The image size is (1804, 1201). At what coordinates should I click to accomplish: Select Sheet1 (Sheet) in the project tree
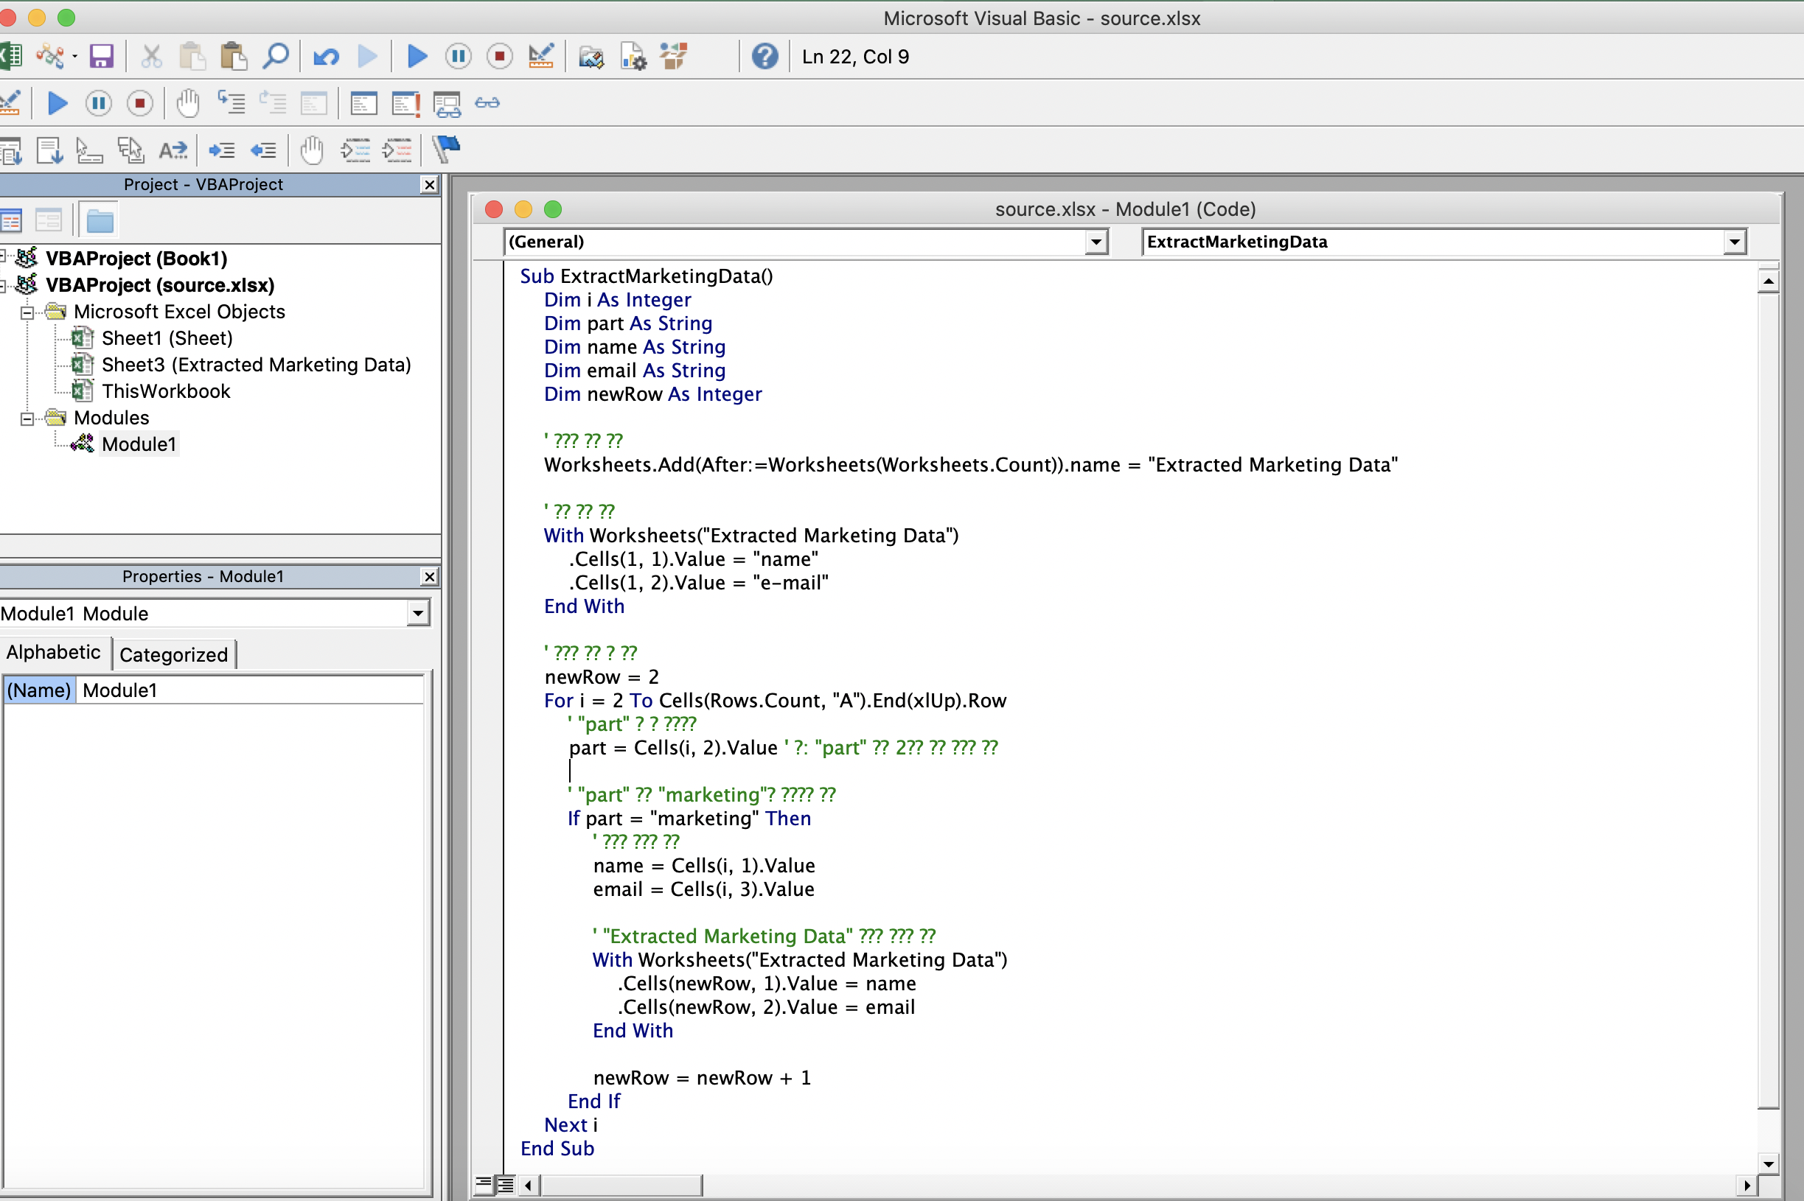coord(167,337)
